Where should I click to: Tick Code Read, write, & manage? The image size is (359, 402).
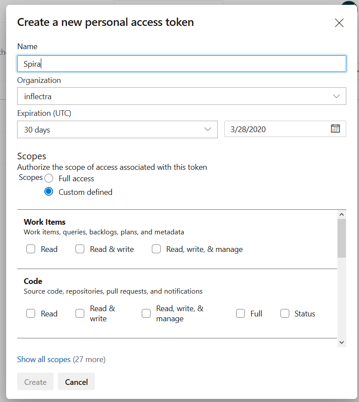(146, 313)
